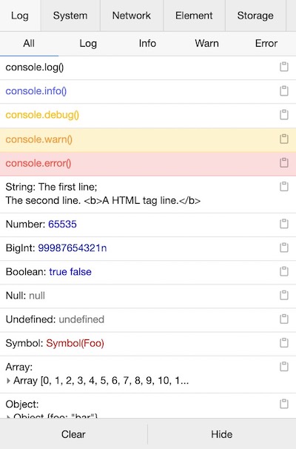Copy the console.info() entry
Viewport: 296px width, 449px height.
pos(283,91)
